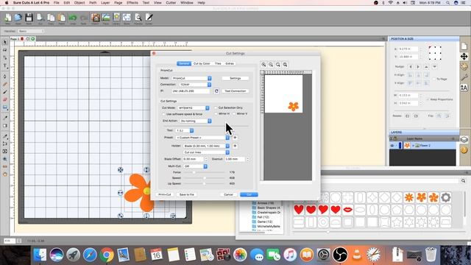Open the Effects menu in menu bar
This screenshot has height=265, width=471.
[132, 3]
